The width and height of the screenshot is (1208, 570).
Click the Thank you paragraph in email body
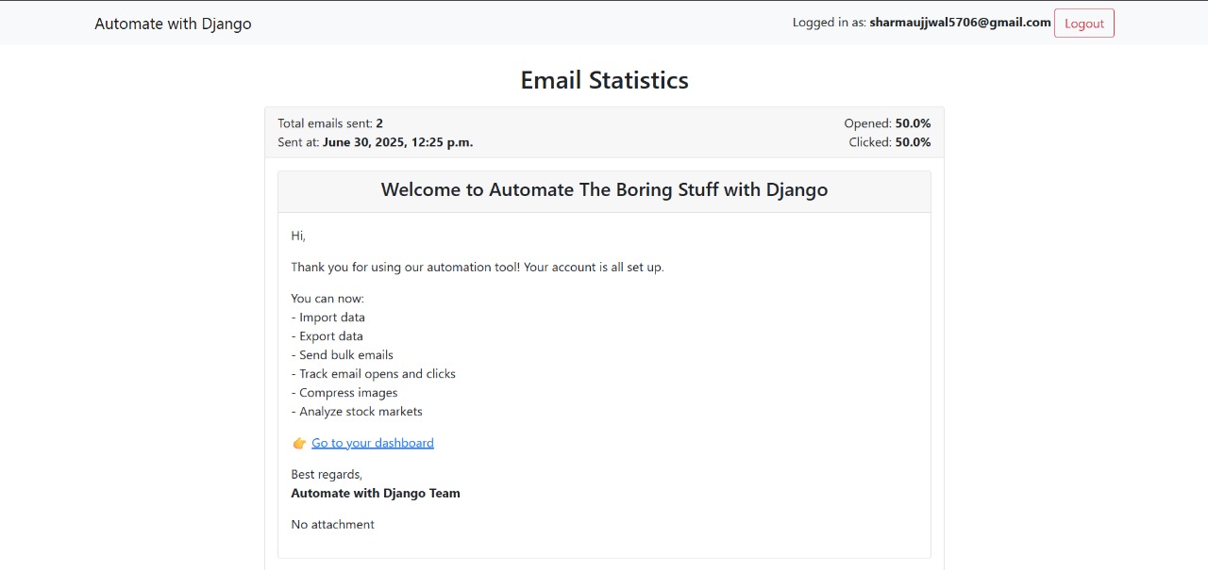click(478, 268)
